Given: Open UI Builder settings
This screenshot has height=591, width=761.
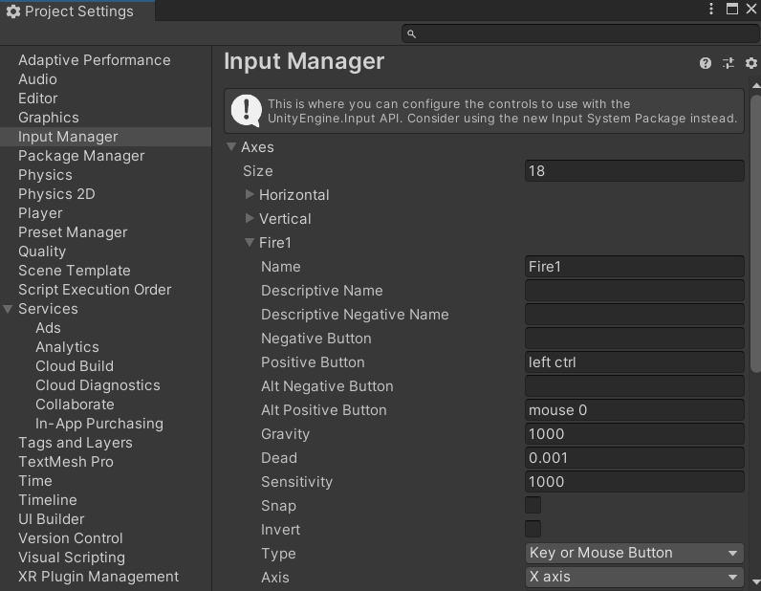Looking at the screenshot, I should tap(52, 519).
